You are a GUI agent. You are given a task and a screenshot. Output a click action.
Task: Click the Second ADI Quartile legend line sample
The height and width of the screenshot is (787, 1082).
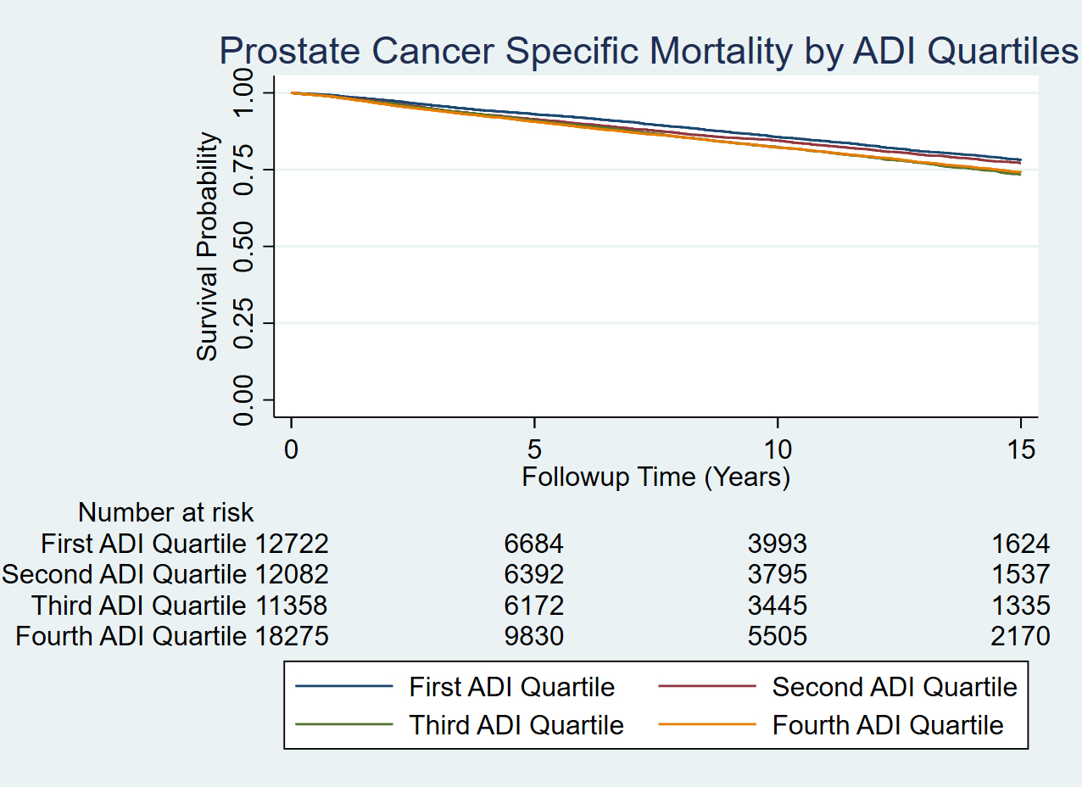tap(706, 685)
